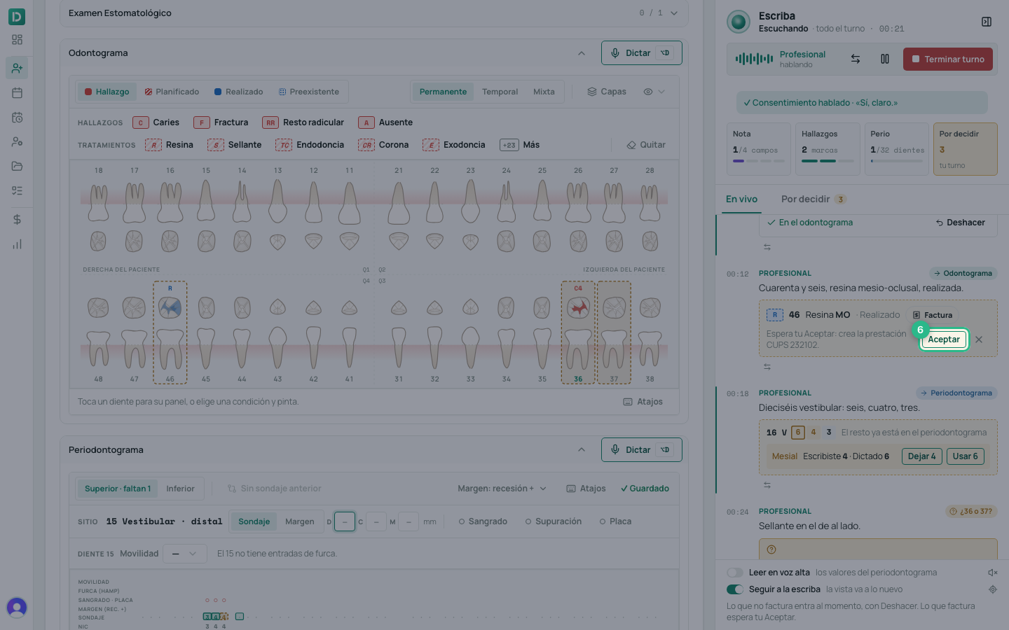1009x630 pixels.
Task: Select the Caries finding marker
Action: 156,122
